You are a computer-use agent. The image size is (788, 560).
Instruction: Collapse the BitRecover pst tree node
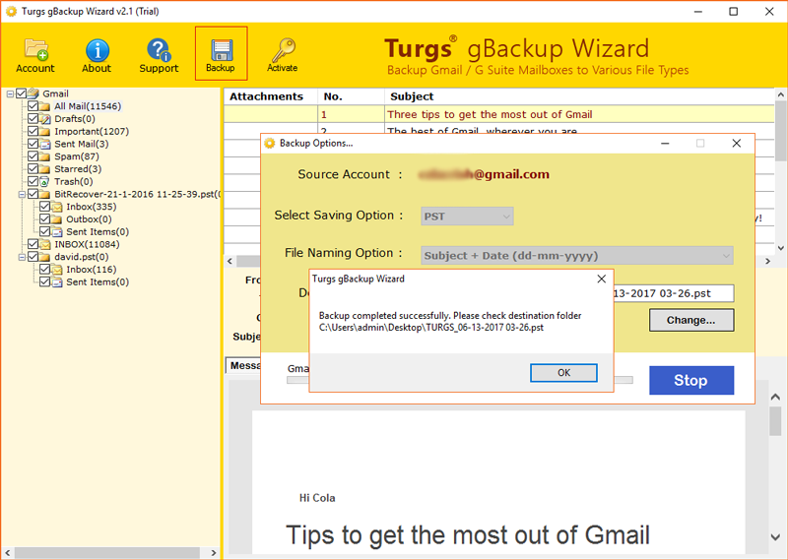click(22, 194)
